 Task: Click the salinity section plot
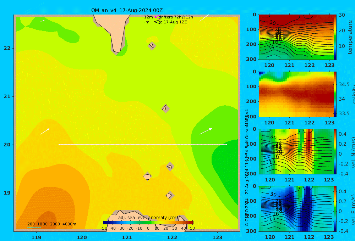click(x=296, y=94)
